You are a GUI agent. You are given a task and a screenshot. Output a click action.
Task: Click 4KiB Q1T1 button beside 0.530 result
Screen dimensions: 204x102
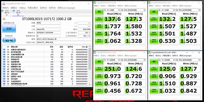154,41
